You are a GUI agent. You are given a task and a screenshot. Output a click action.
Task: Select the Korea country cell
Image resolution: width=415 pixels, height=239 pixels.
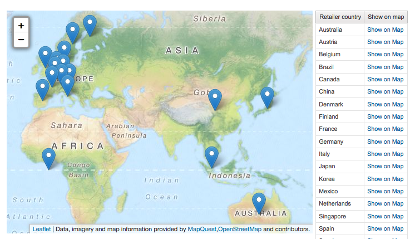[340, 179]
